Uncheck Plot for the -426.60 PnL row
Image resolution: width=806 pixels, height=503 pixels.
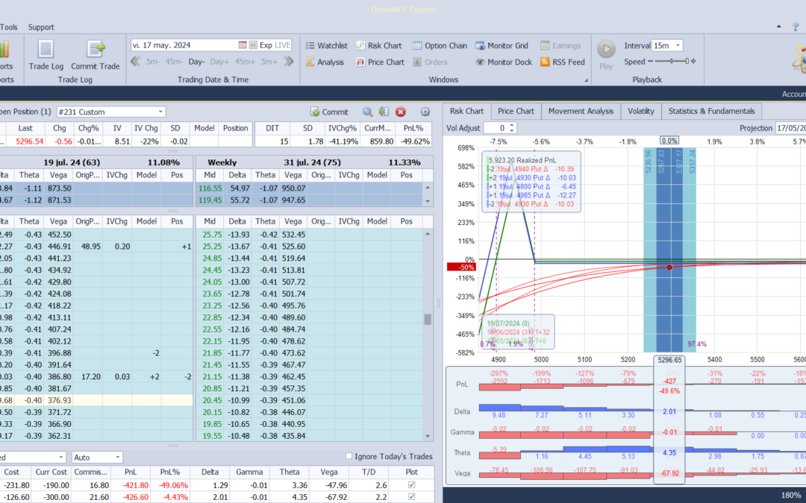[412, 496]
